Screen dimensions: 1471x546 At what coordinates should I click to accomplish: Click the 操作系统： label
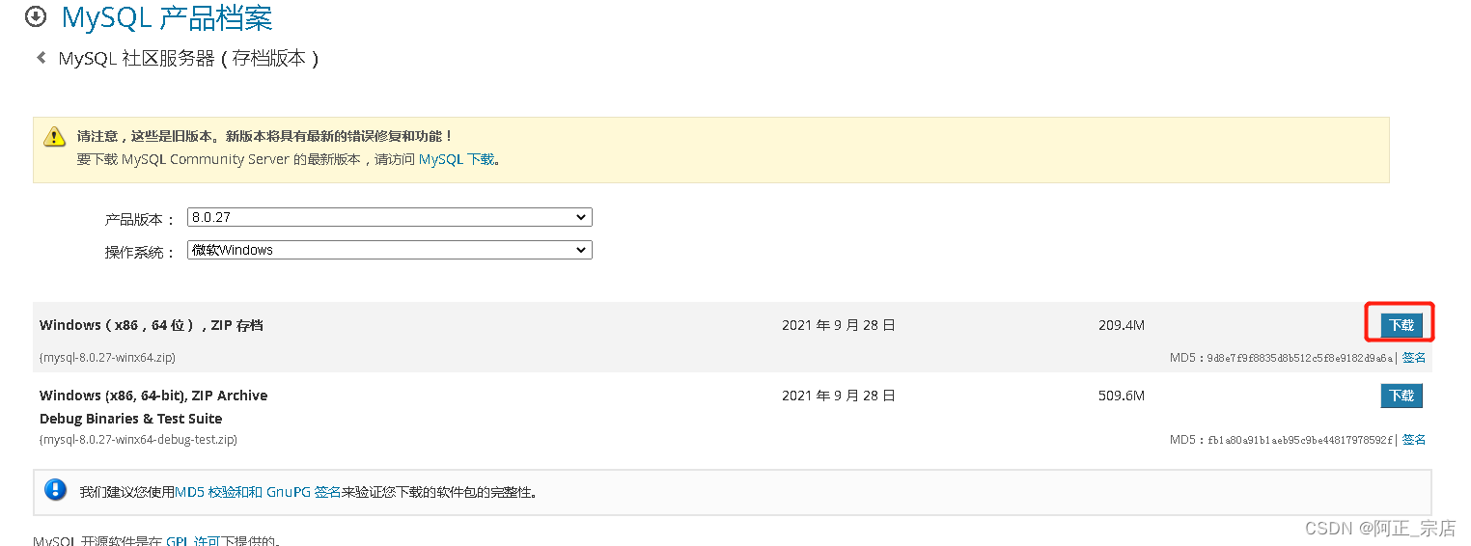(x=140, y=253)
